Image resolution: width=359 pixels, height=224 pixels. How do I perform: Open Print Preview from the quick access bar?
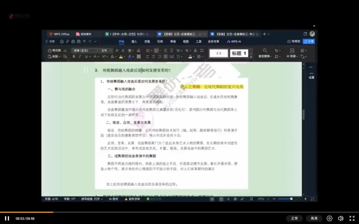(79, 42)
